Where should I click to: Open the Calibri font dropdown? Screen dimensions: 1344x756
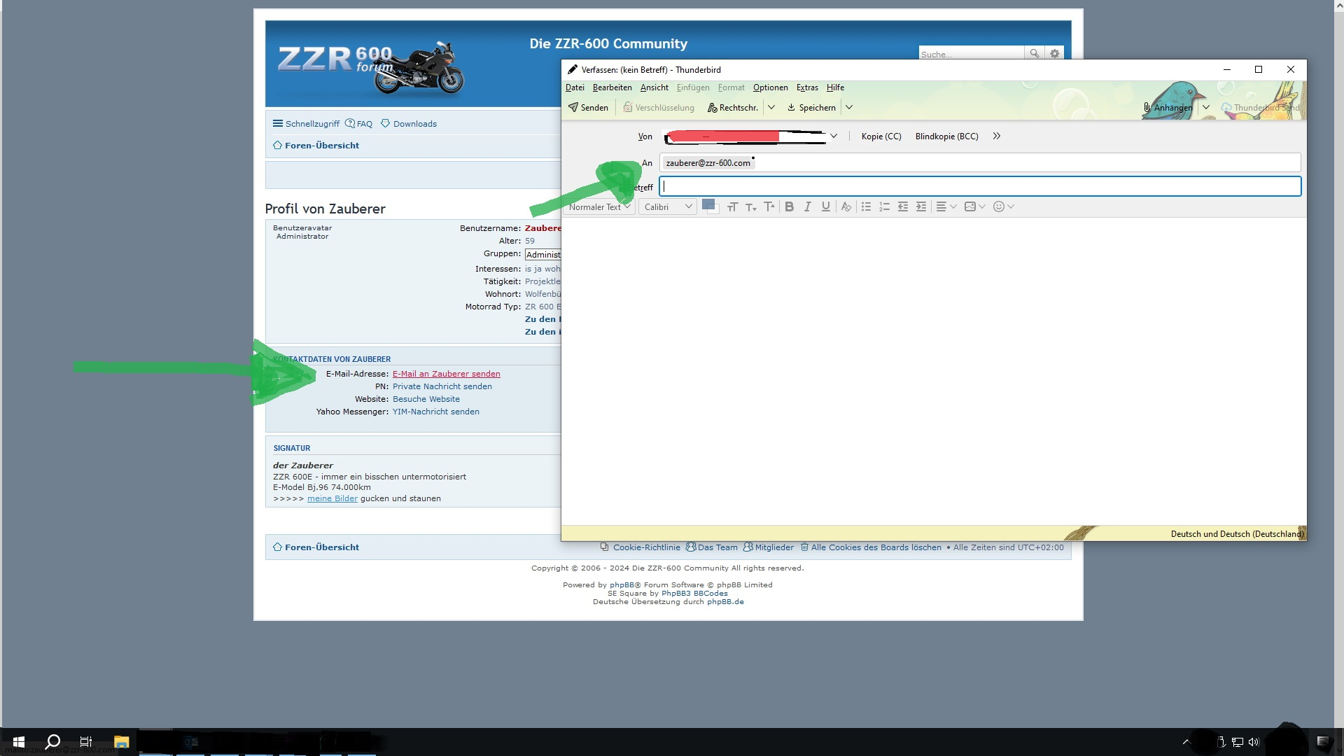(x=668, y=206)
